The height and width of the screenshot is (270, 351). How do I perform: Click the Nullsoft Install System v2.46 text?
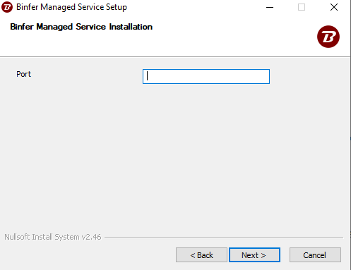click(53, 237)
